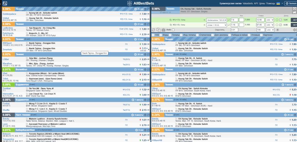Viewport: 297px width, 142px height.
Task: Change currency on the 12.95 stake row
Action: pyautogui.click(x=270, y=20)
